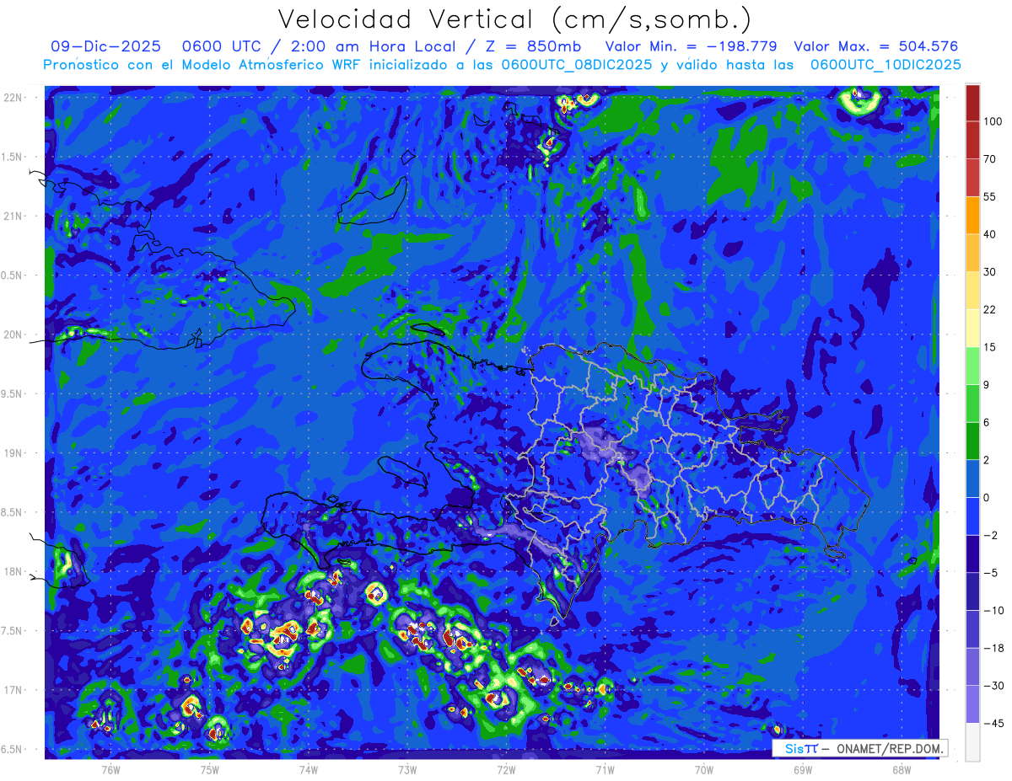Click the latitude label "18N"
Screen dimensions: 1012x781
[x=13, y=571]
